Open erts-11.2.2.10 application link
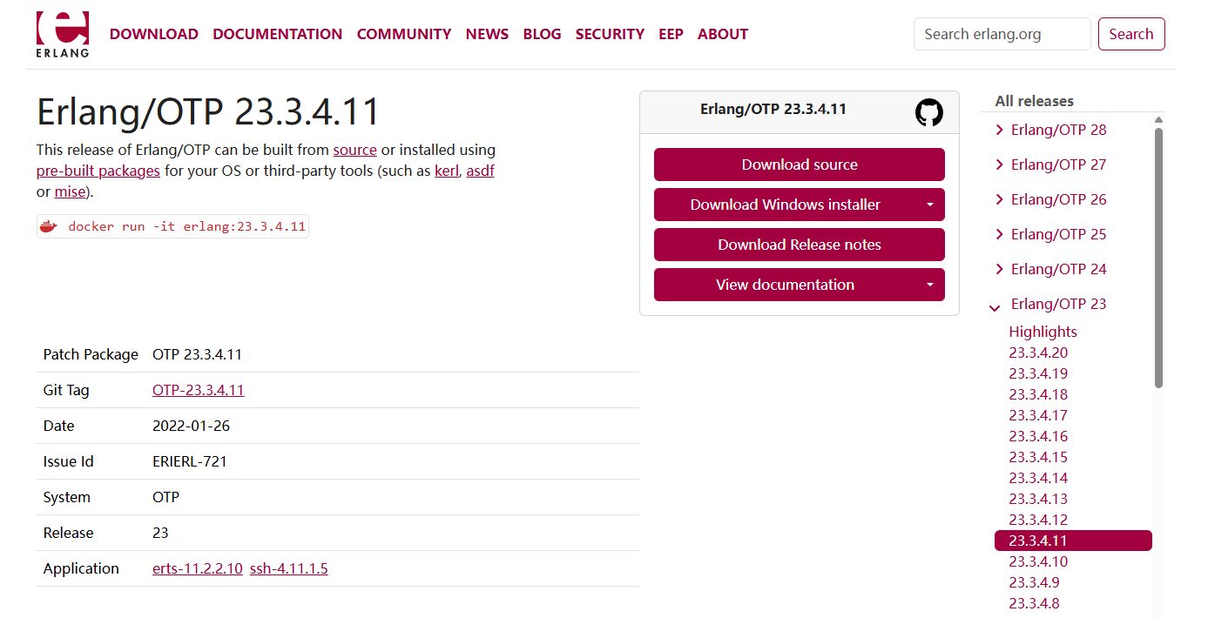Viewport: 1208px width, 618px height. (x=198, y=568)
